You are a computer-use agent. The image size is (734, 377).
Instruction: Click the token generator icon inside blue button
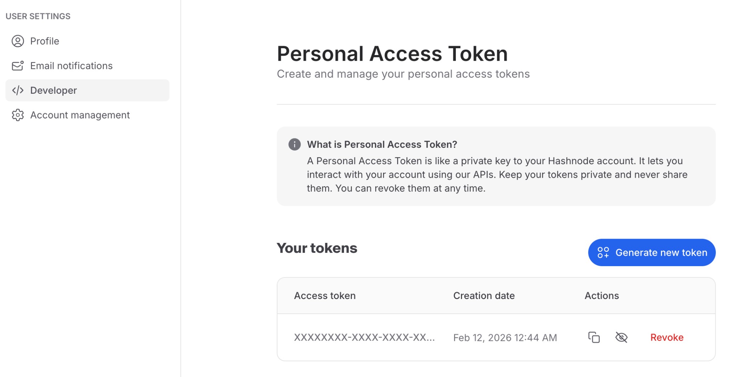pyautogui.click(x=604, y=252)
